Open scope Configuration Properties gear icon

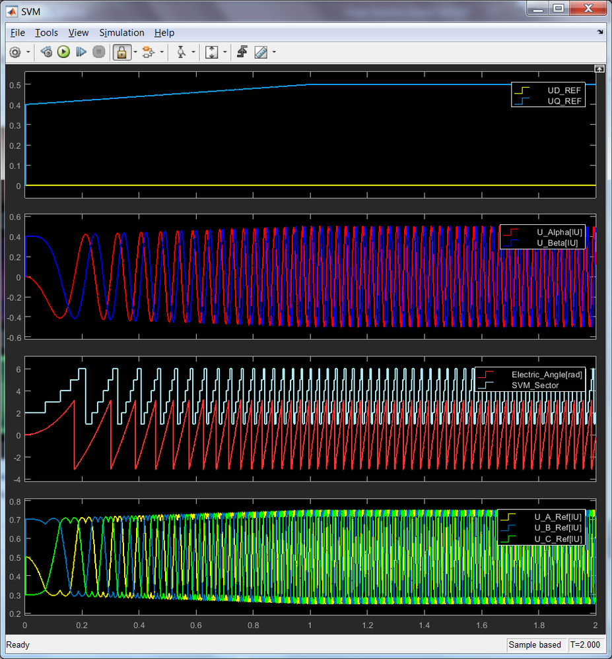click(x=15, y=52)
